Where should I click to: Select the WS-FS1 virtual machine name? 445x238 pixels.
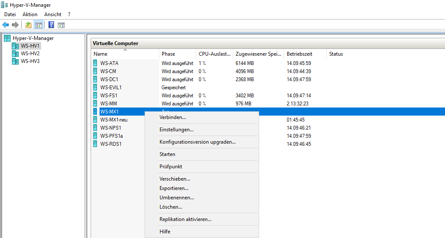tap(108, 96)
